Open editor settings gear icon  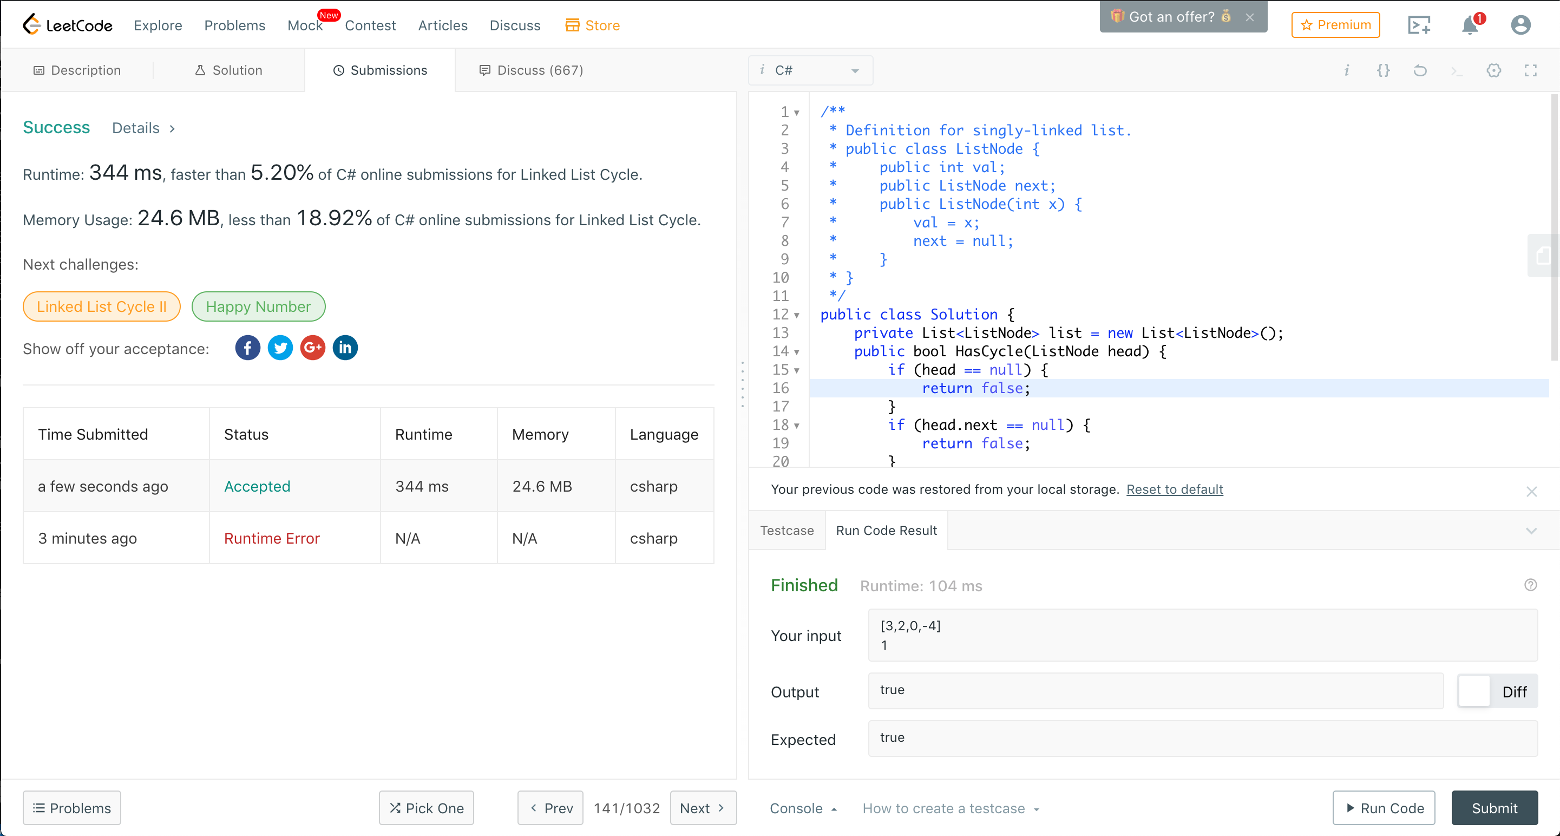(1494, 70)
